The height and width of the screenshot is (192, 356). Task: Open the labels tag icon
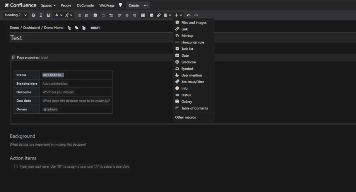pyautogui.click(x=77, y=28)
